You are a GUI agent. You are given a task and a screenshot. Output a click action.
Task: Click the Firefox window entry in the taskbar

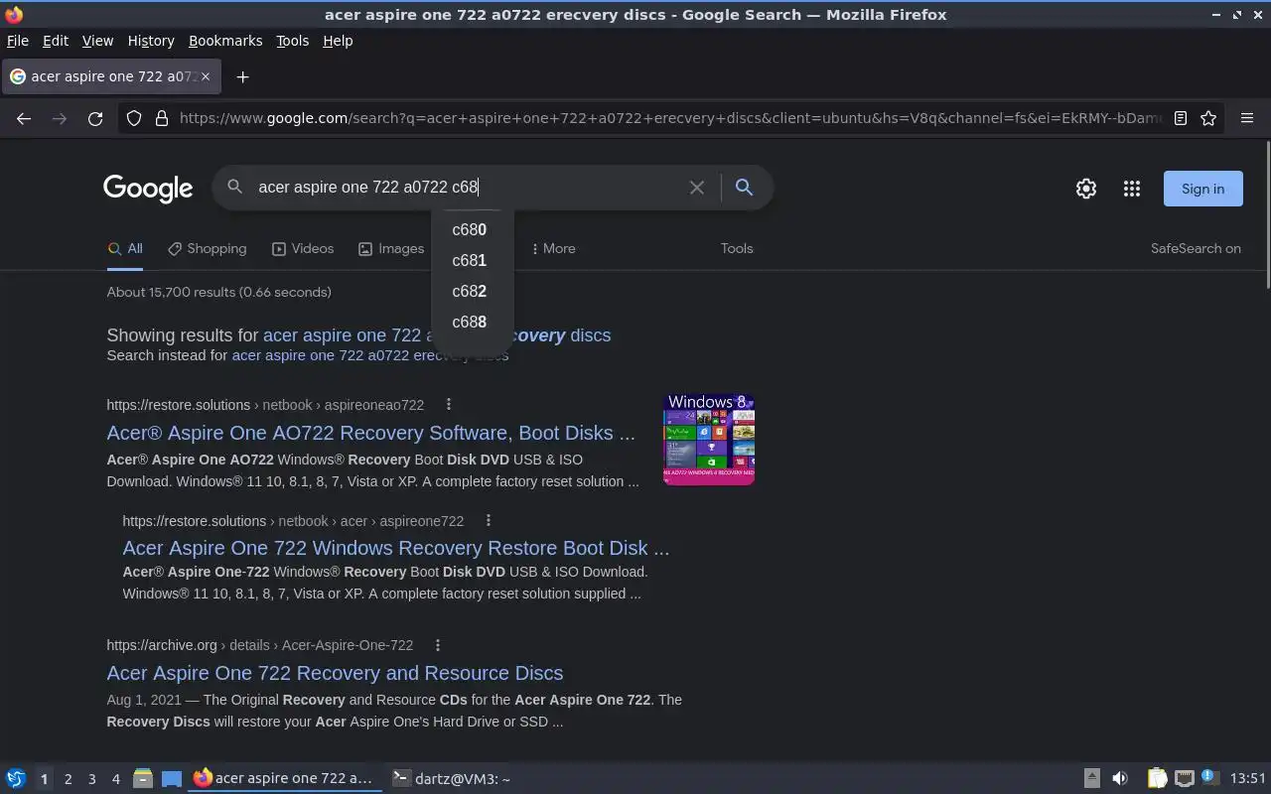click(x=285, y=779)
